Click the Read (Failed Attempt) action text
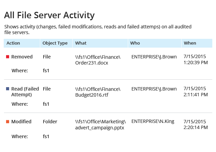Viewport: 216px width, 152px height. (x=25, y=92)
